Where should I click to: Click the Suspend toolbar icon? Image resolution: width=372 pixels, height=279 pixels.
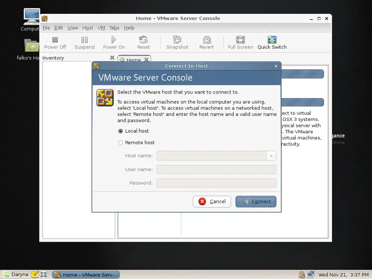(x=85, y=40)
